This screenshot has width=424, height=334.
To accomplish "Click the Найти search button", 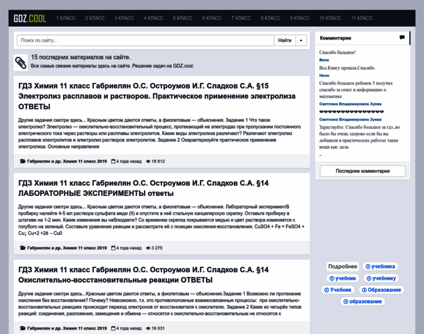I will click(285, 41).
